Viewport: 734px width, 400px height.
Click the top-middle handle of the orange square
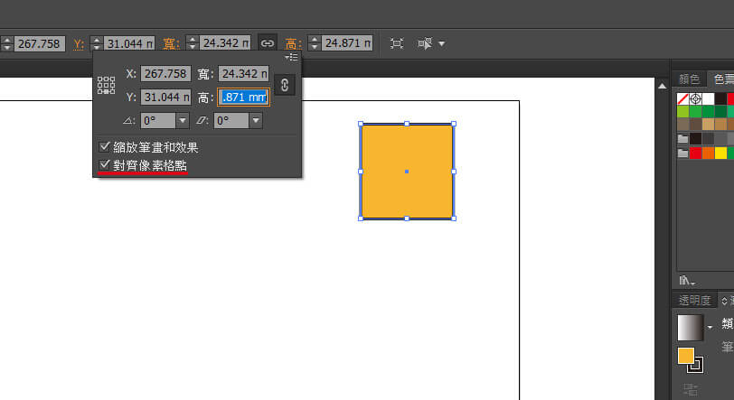pos(407,124)
